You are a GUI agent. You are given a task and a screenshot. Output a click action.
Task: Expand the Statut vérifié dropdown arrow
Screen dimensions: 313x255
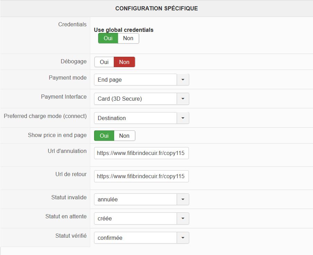point(183,238)
